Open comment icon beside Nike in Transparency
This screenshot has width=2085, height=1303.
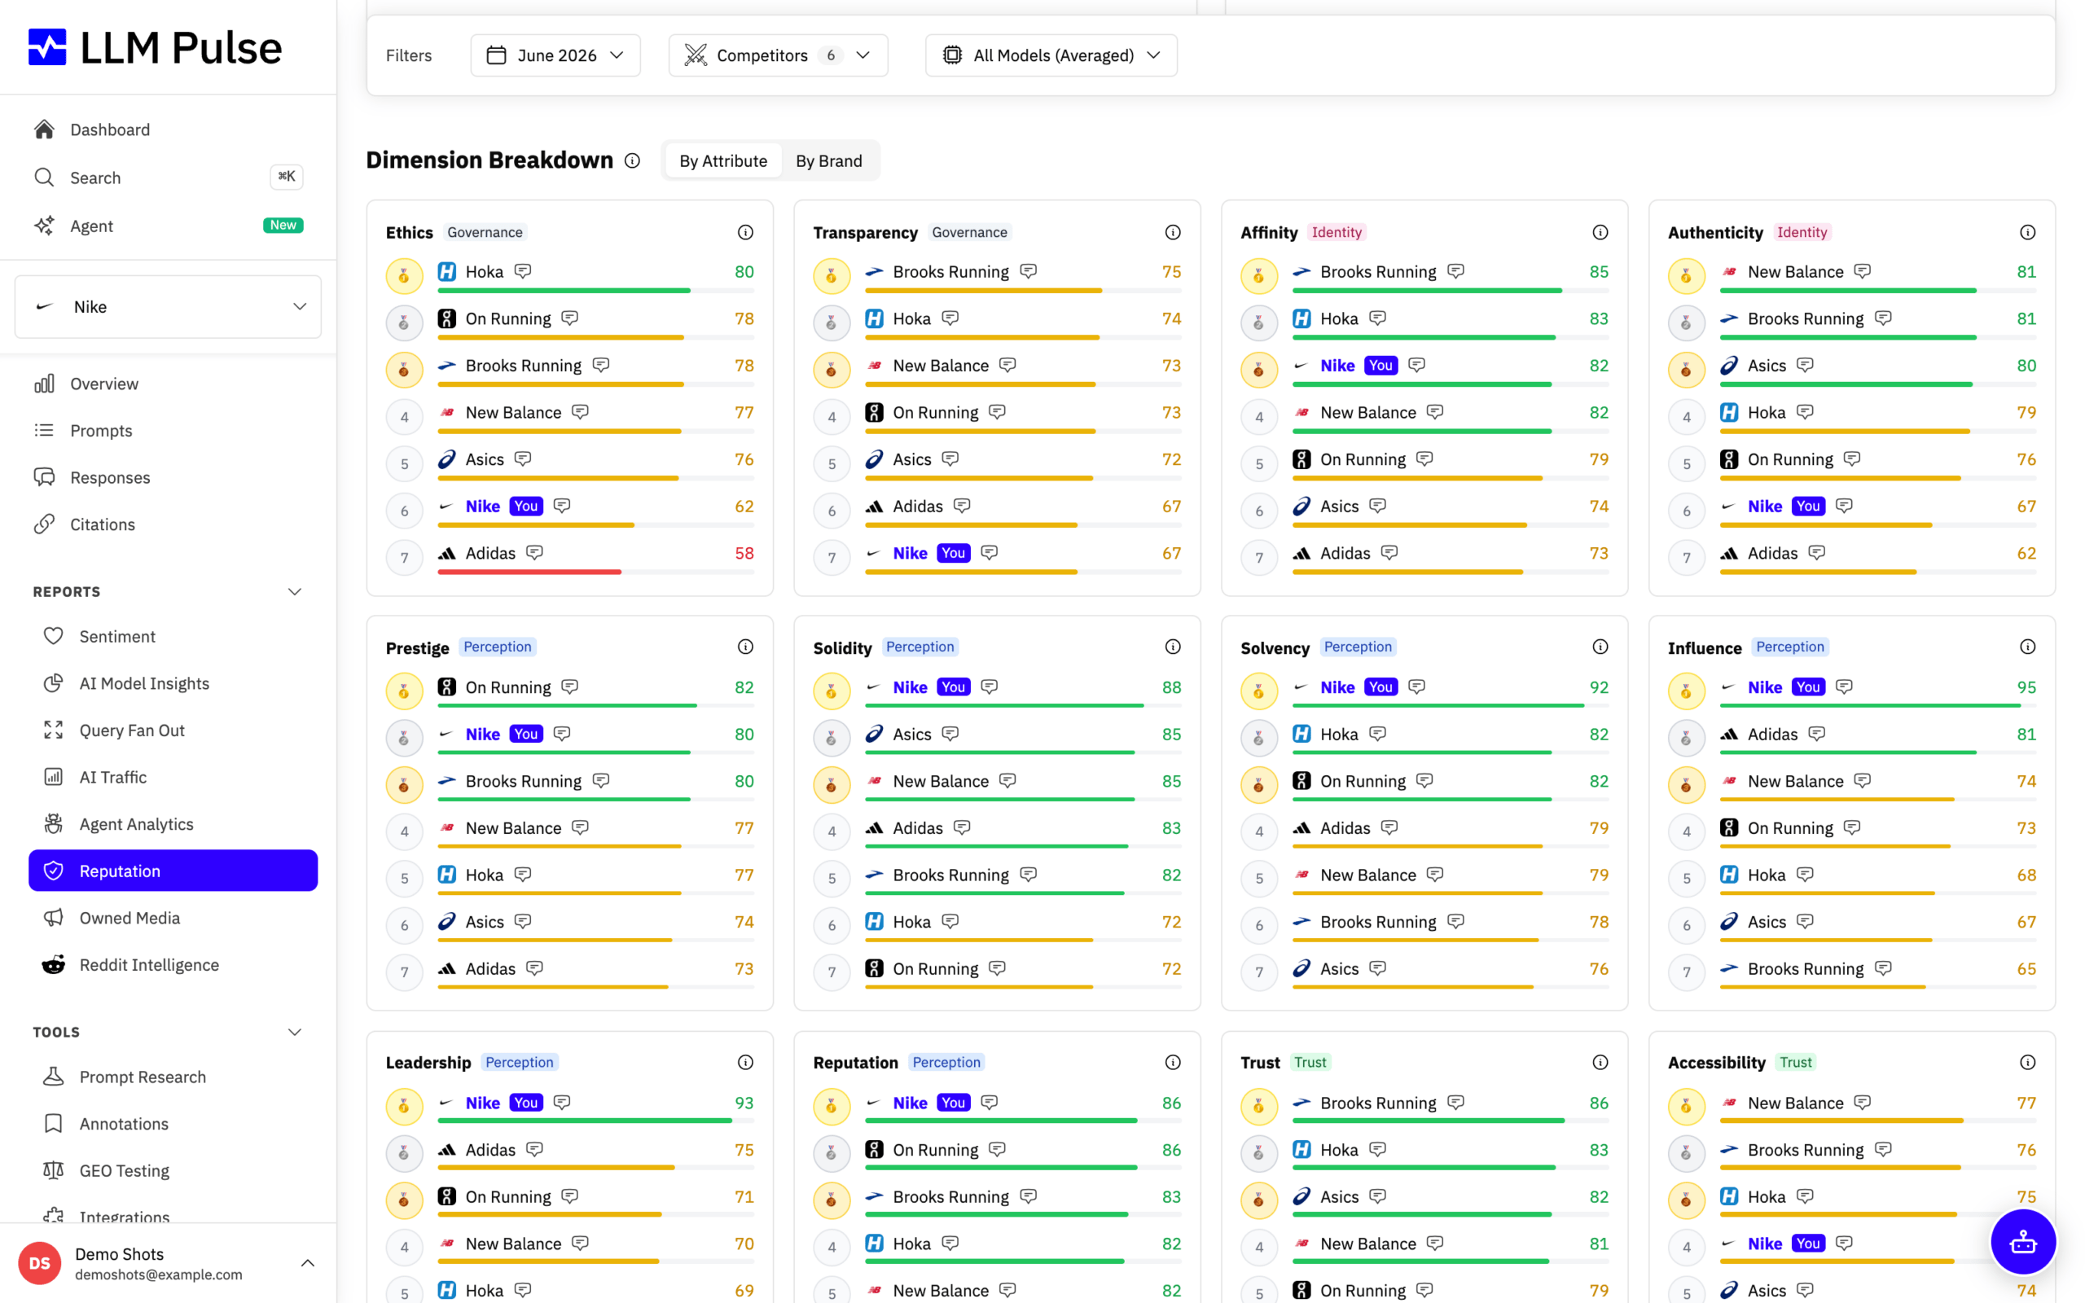[x=989, y=552]
